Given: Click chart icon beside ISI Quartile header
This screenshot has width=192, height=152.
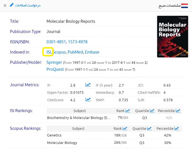Looking at the screenshot, I should 152,111.
